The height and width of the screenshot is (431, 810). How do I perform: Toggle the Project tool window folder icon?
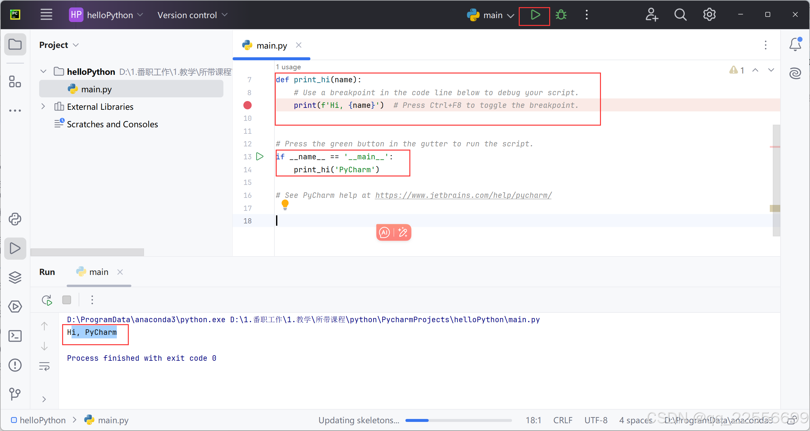click(15, 44)
